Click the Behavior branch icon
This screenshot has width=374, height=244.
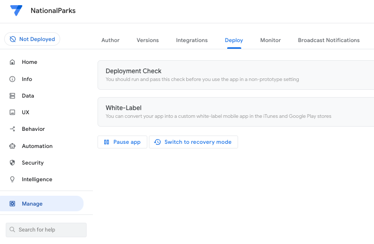coord(12,129)
